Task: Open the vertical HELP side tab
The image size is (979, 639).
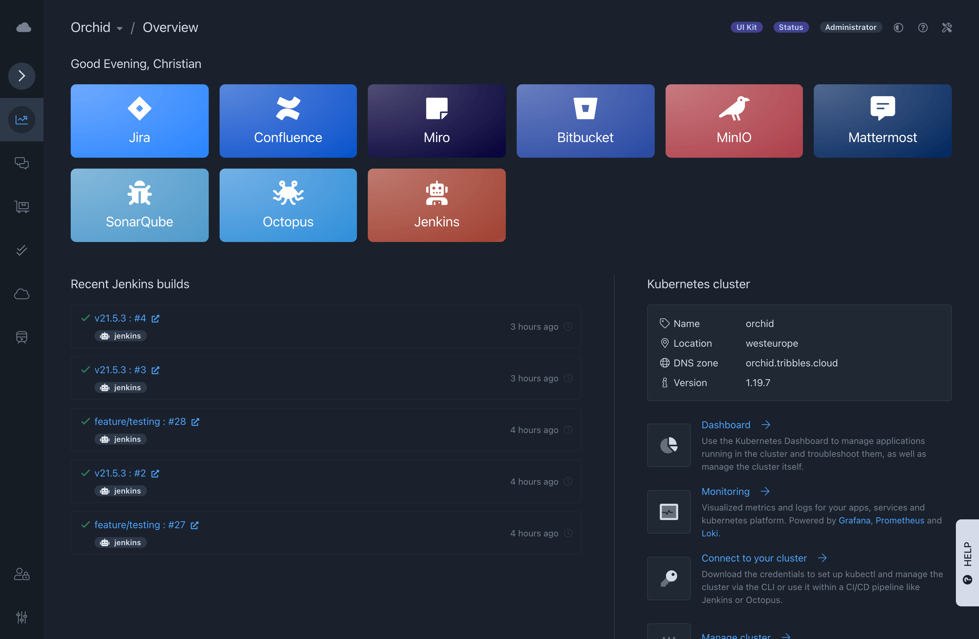Action: pyautogui.click(x=967, y=562)
